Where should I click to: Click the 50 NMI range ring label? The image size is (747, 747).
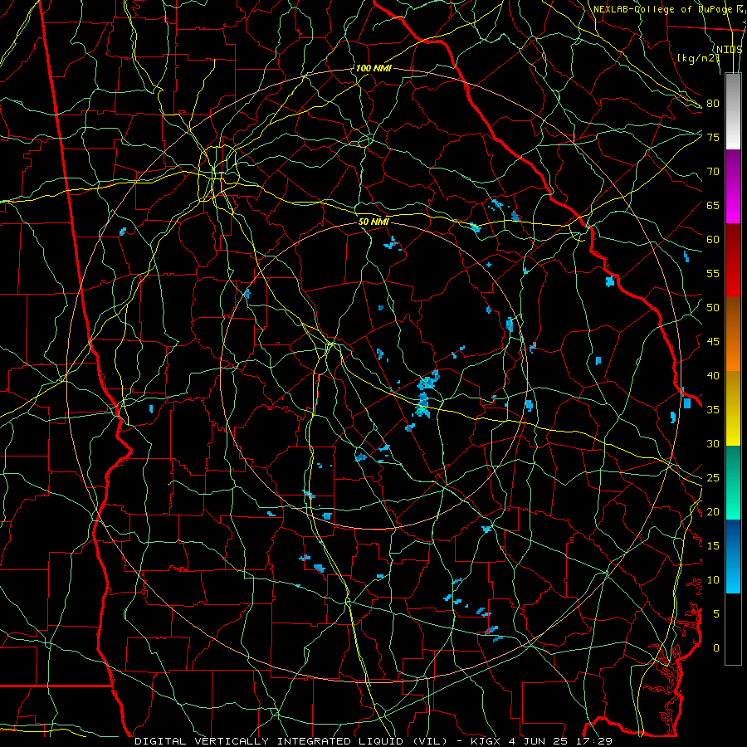click(373, 222)
